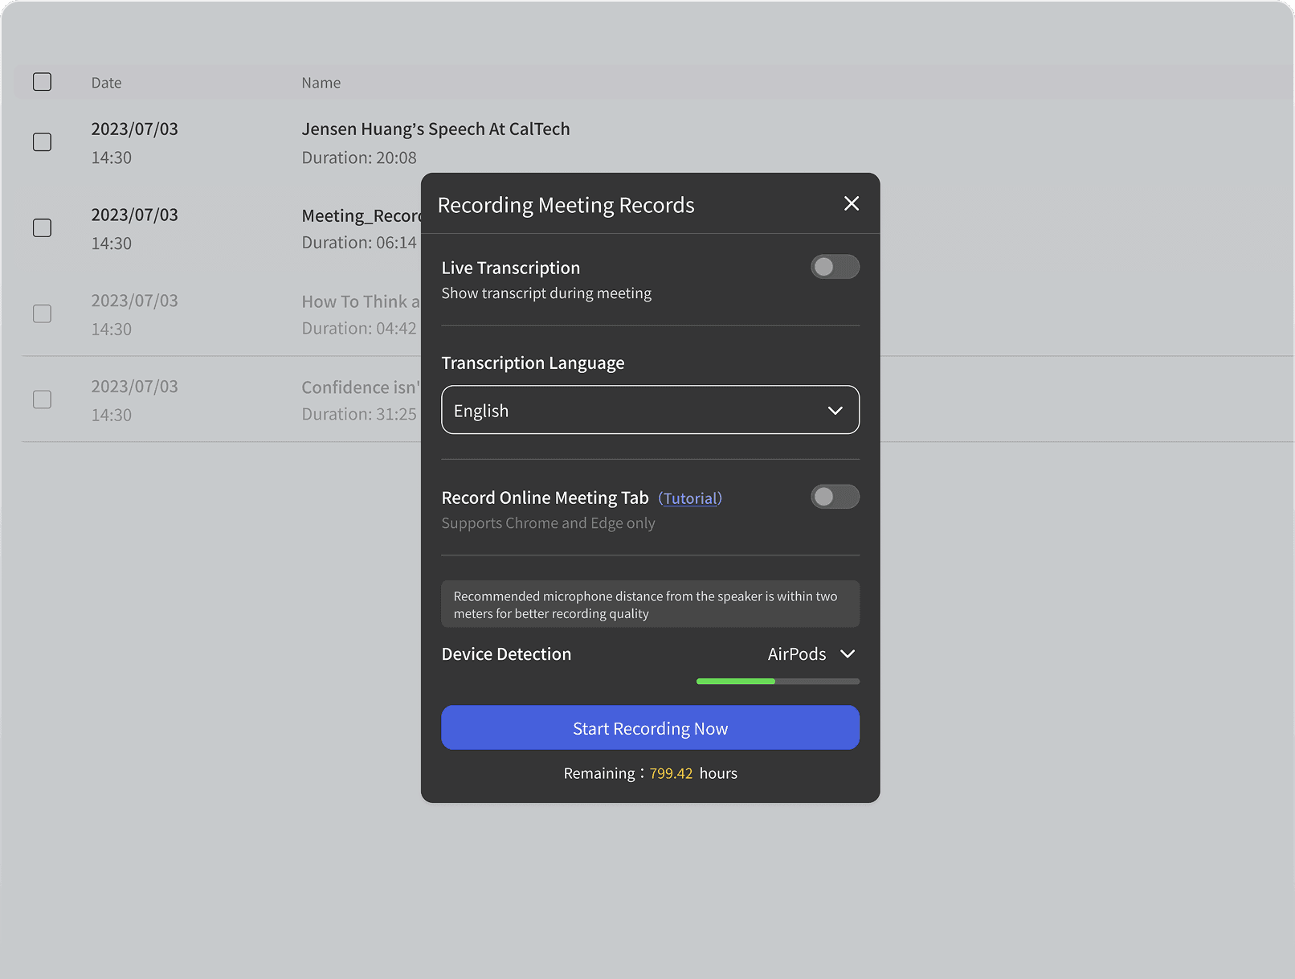Open the Tutorial link
Screen dimensions: 1295x979
tap(690, 498)
